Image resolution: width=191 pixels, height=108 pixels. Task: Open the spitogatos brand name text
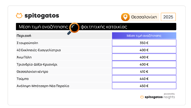42,16
